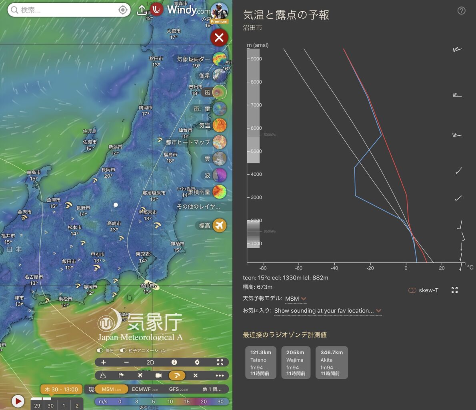Screen dimensions: 476x410
Task: Click the altitude scale bar at 5000 m
Action: pos(253,151)
